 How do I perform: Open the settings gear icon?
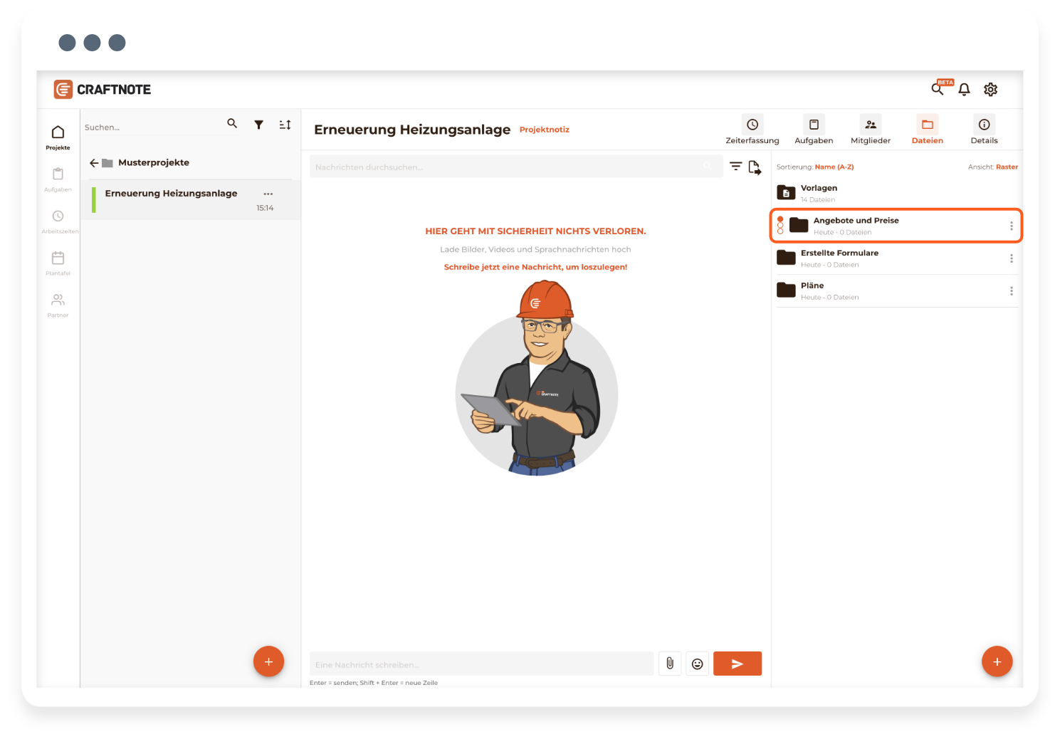990,90
